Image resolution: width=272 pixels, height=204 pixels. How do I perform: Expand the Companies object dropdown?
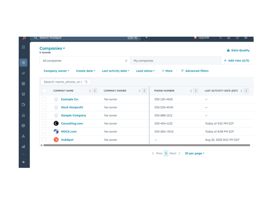coord(52,48)
